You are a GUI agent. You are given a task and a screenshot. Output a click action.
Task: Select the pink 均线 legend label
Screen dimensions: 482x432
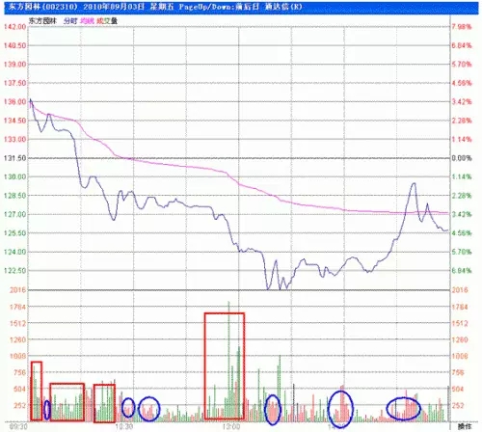click(x=87, y=21)
